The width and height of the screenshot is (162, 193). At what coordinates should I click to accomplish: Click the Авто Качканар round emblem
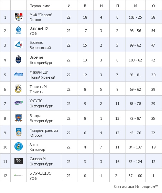click(x=19, y=146)
